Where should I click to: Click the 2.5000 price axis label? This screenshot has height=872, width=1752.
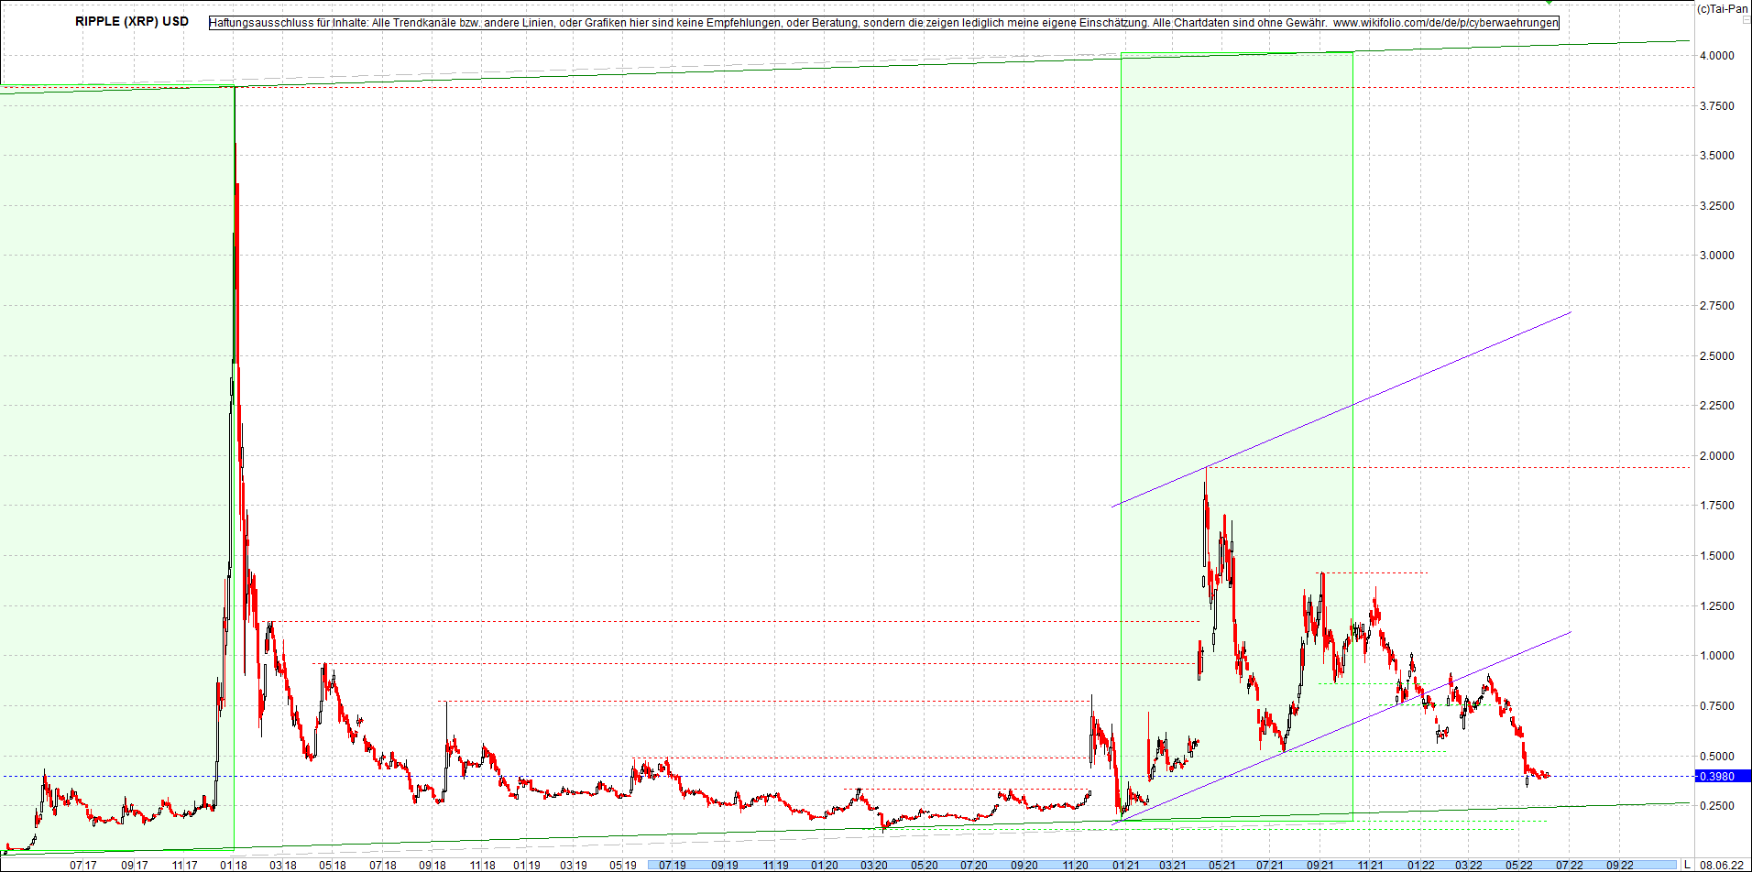pos(1717,355)
